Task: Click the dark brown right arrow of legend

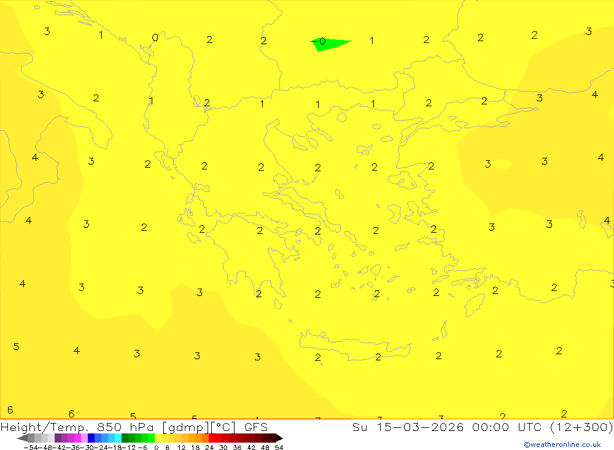Action: tap(279, 438)
